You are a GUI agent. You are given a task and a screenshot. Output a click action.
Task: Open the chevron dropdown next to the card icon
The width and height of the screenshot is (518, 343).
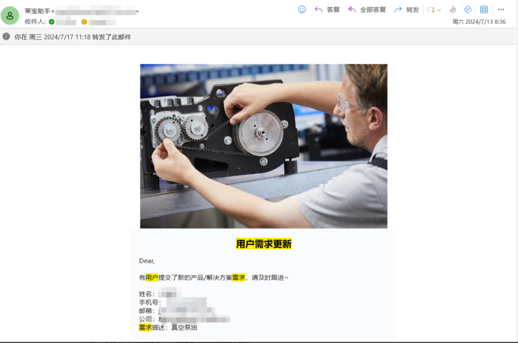click(439, 9)
